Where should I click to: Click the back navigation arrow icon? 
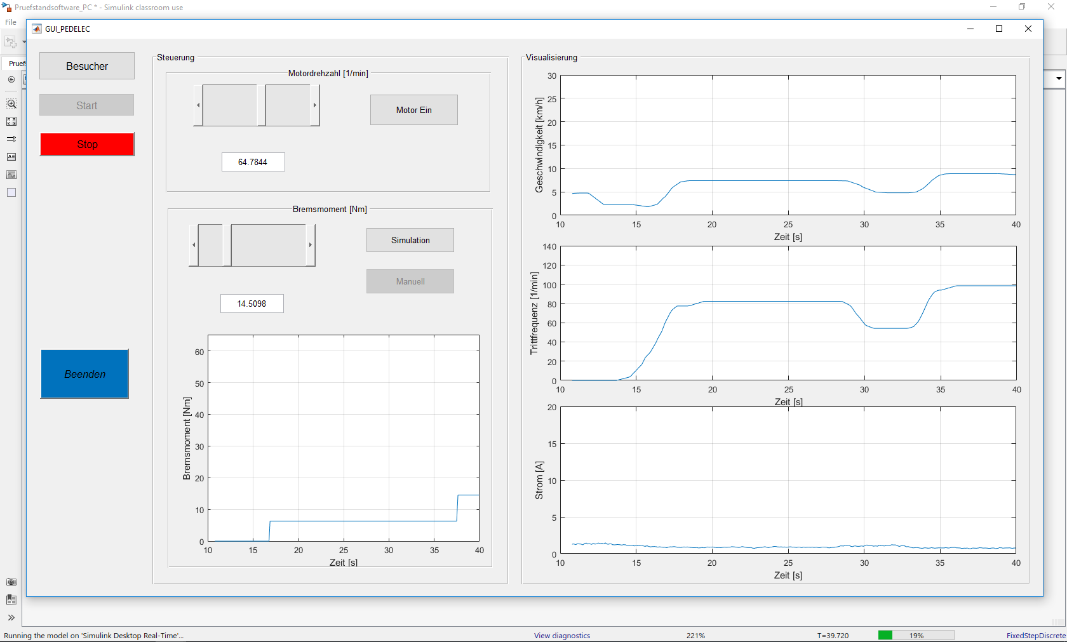[x=11, y=79]
